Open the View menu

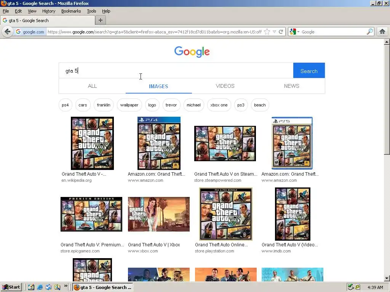pyautogui.click(x=32, y=11)
